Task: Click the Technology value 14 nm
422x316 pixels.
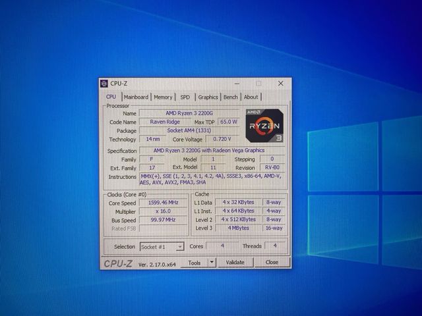Action: 153,139
